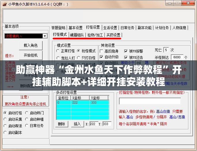The width and height of the screenshot is (197, 151).
Task: Click the 坐标位 column header
Action: click(64, 98)
